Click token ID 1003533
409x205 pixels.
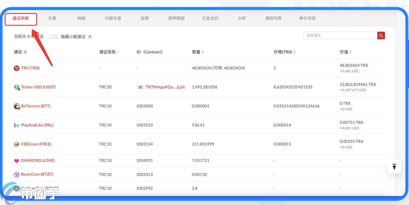point(144,125)
